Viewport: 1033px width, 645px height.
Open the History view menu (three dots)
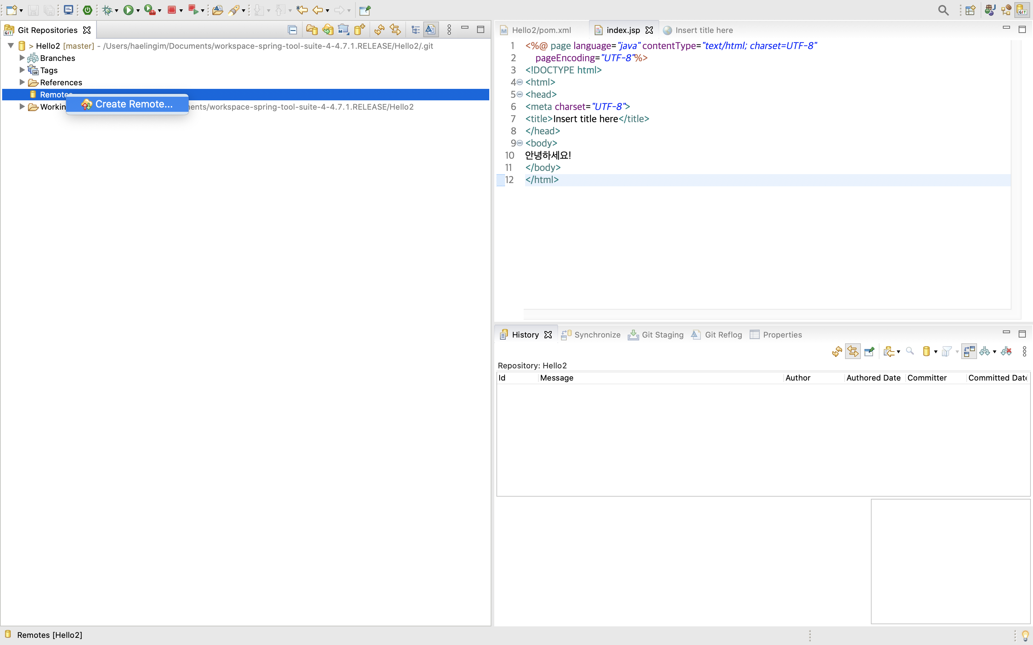[x=1024, y=352]
